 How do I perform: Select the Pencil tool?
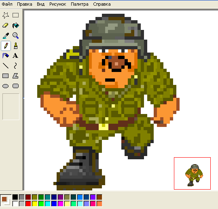[x=6, y=46]
